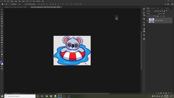Toggle Quick Mask mode
This screenshot has height=98, width=174.
tap(2, 66)
